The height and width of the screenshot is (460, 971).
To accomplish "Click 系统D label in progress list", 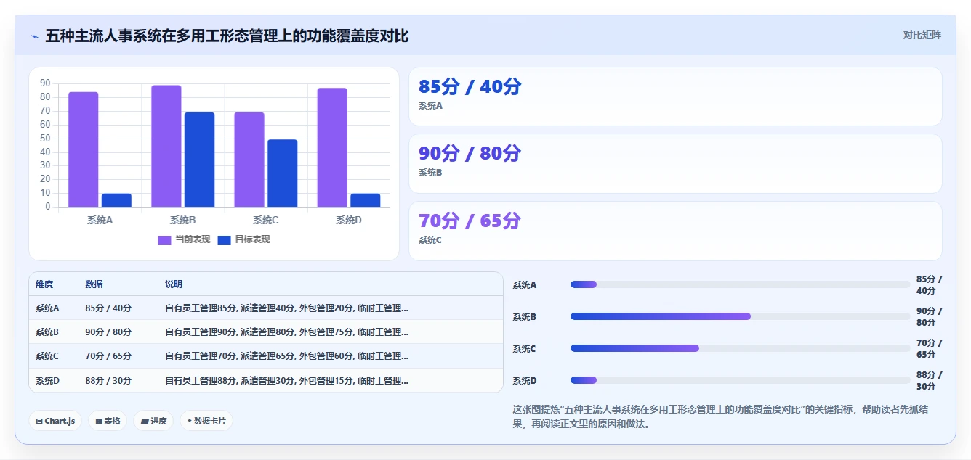I will click(524, 381).
